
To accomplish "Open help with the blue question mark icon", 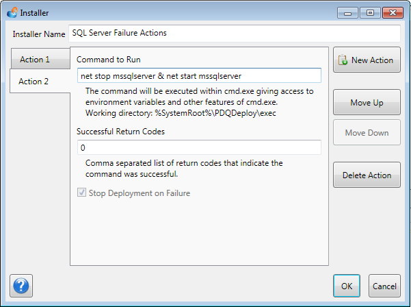I will click(22, 285).
